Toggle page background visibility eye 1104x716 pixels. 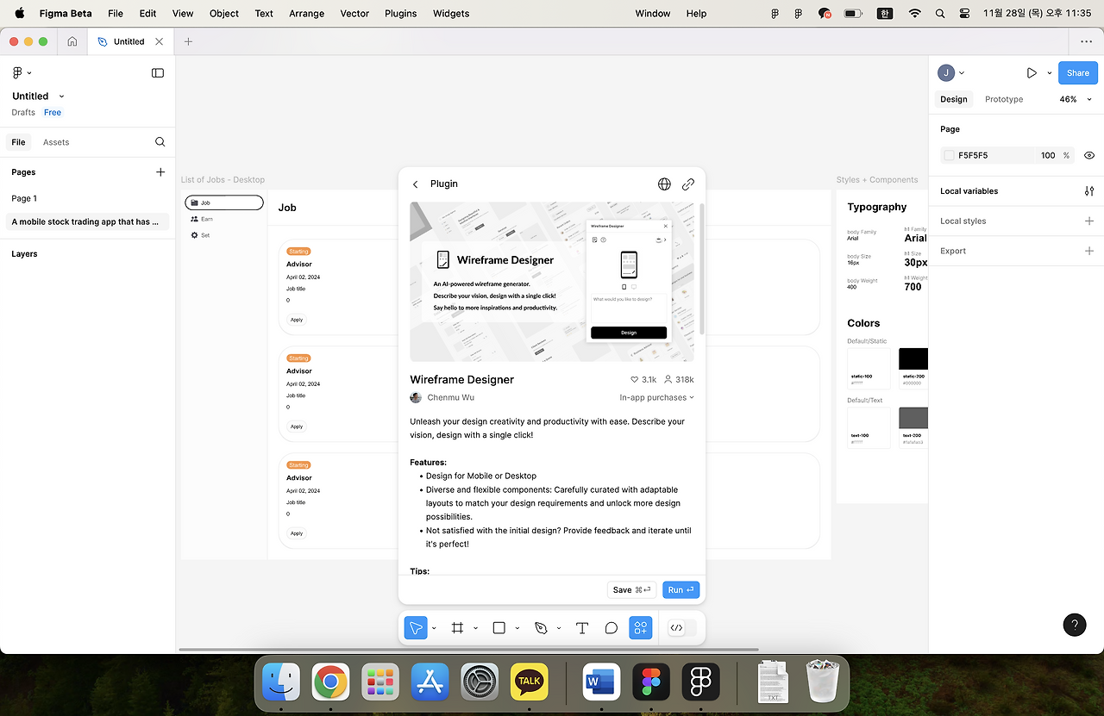point(1089,156)
